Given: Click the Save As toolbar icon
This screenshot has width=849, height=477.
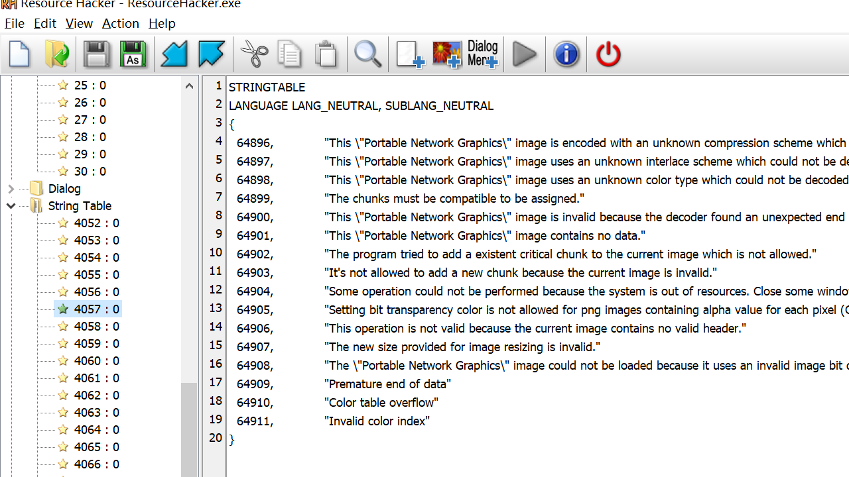Looking at the screenshot, I should tap(133, 54).
